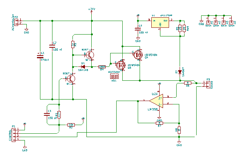This screenshot has height=160, width=240.
Task: Click the GND symbol beside the mounting holes
Action: pos(202,23)
